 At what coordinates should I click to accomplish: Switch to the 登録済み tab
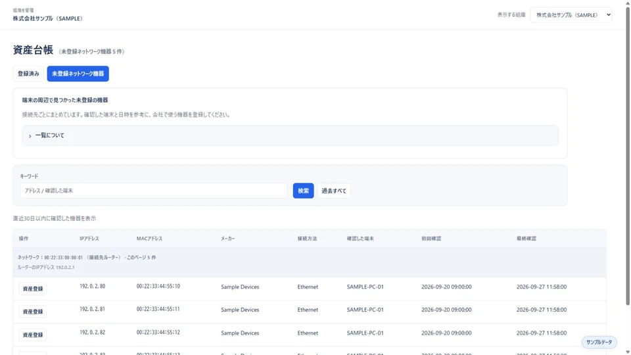point(28,74)
